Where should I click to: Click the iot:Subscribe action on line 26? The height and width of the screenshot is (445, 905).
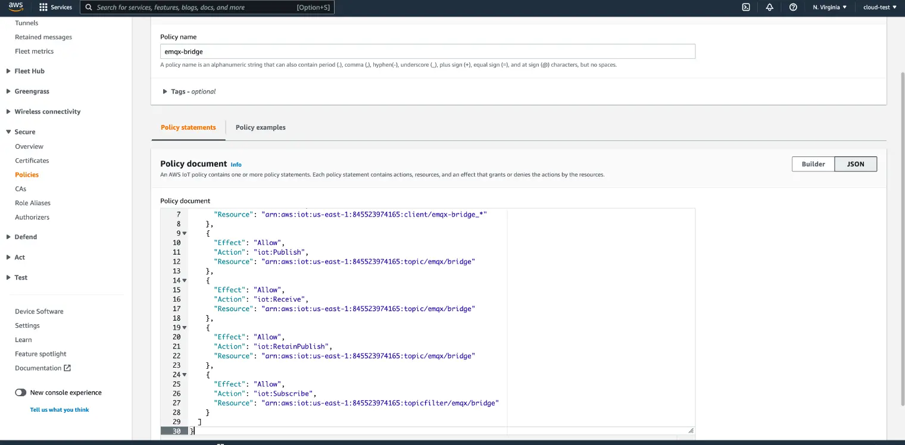point(284,393)
